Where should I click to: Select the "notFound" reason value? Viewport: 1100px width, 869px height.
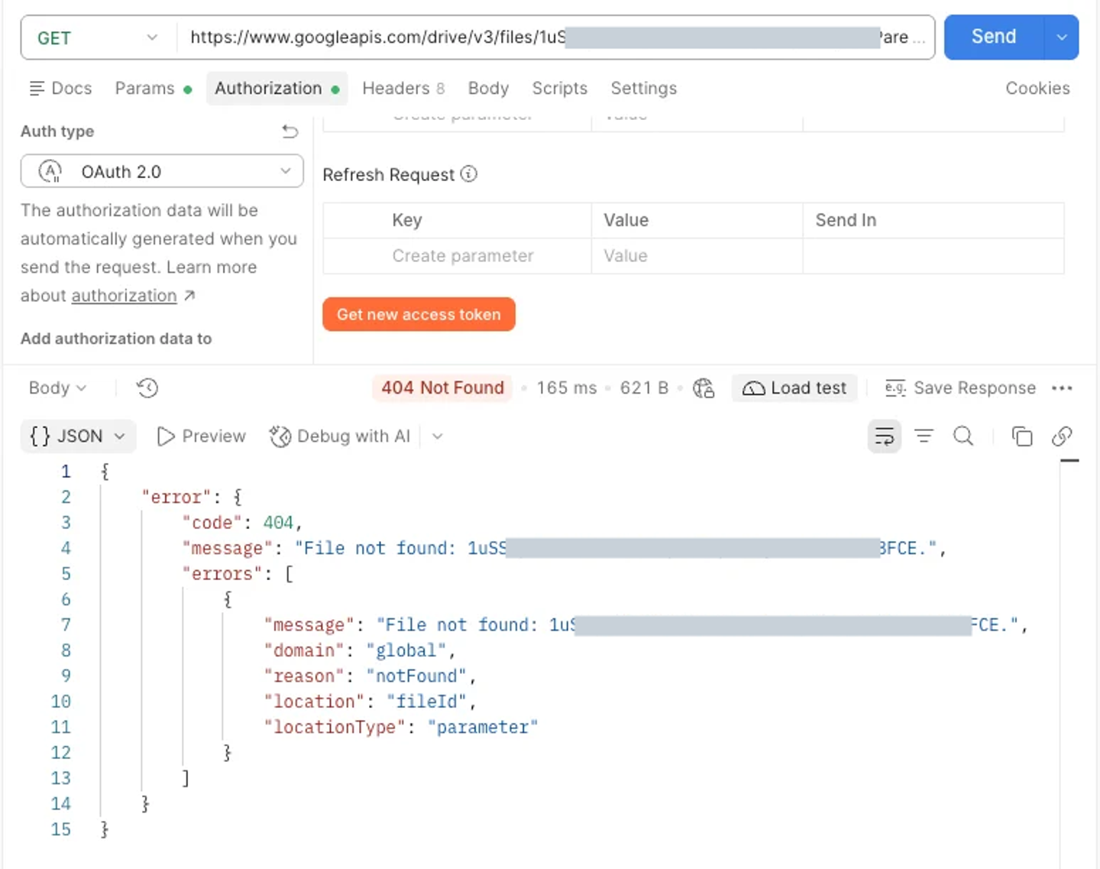[x=416, y=676]
